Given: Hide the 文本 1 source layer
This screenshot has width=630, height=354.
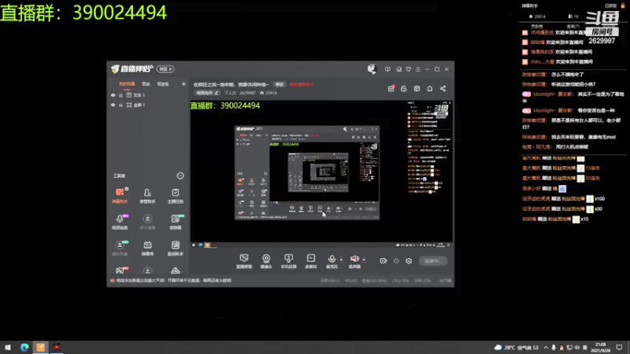Looking at the screenshot, I should (x=113, y=95).
